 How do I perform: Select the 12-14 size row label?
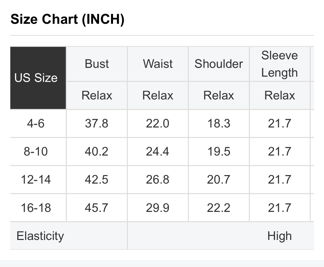coord(36,180)
